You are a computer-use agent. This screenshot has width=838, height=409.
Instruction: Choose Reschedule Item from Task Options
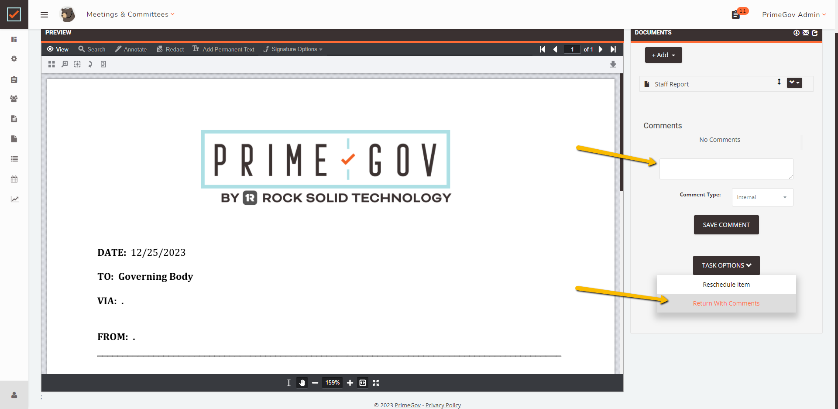[726, 285]
